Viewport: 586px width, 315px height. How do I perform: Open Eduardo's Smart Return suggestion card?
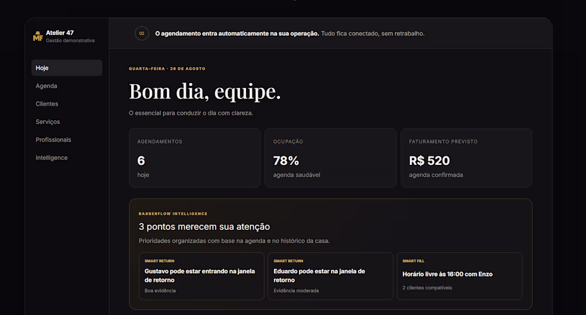[x=330, y=276]
